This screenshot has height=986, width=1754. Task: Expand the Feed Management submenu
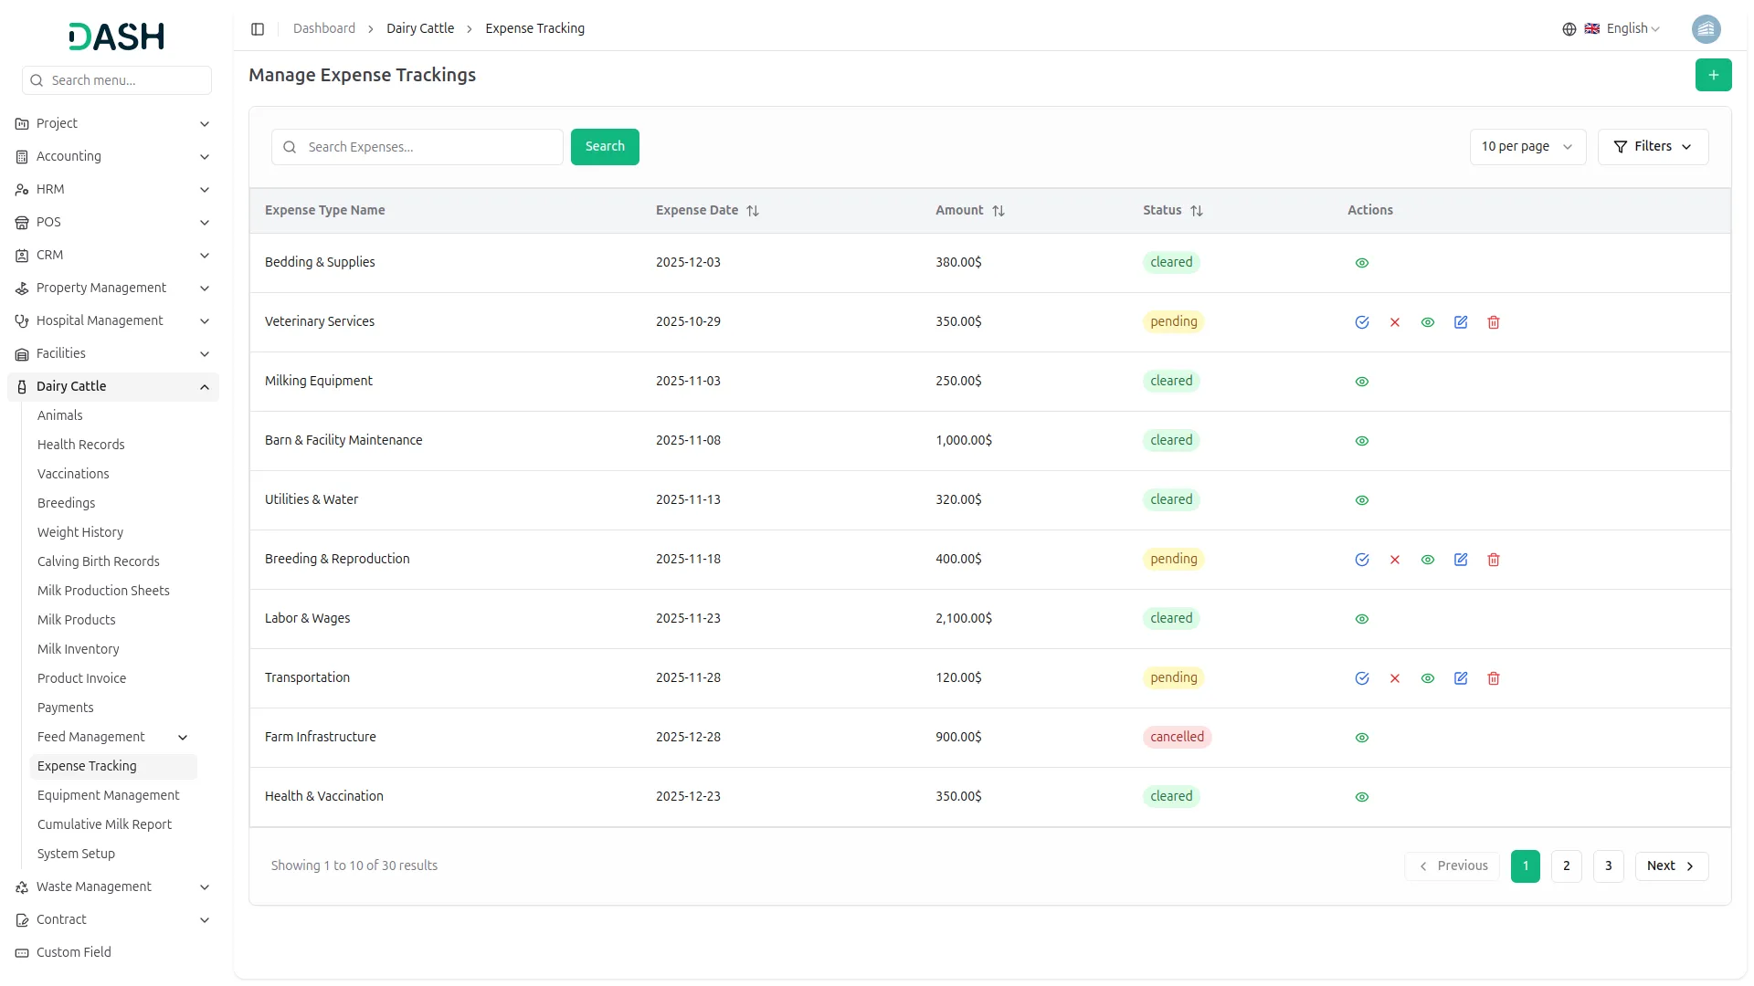pos(183,737)
